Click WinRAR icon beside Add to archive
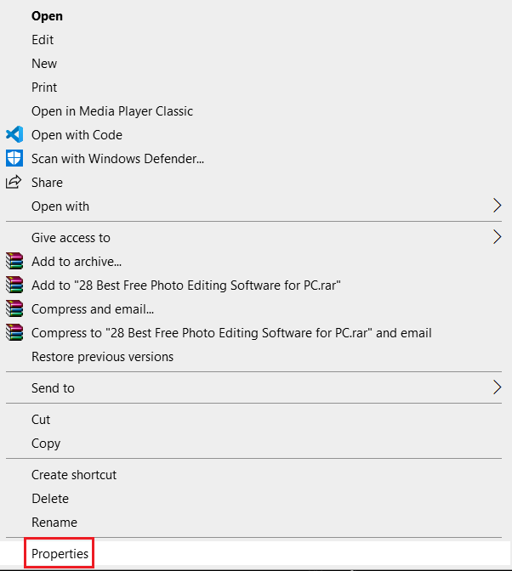This screenshot has height=571, width=512. click(x=14, y=261)
